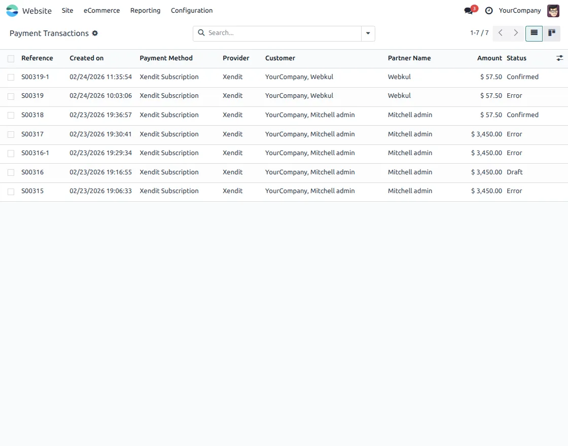Open the Payment Transactions gear menu
Image resolution: width=568 pixels, height=446 pixels.
click(x=95, y=33)
